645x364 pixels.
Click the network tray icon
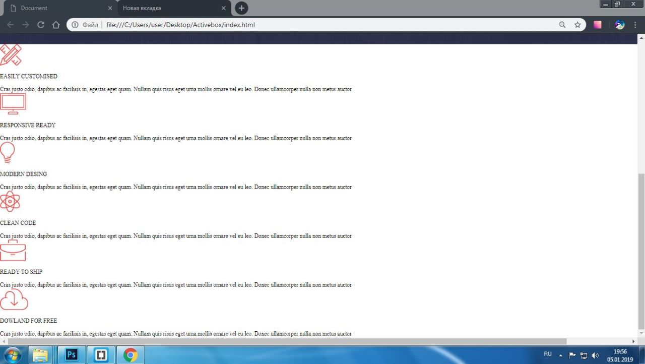click(584, 355)
